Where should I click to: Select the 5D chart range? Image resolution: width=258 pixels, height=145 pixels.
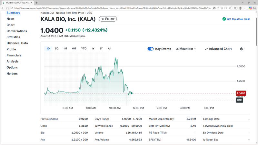tap(57, 49)
